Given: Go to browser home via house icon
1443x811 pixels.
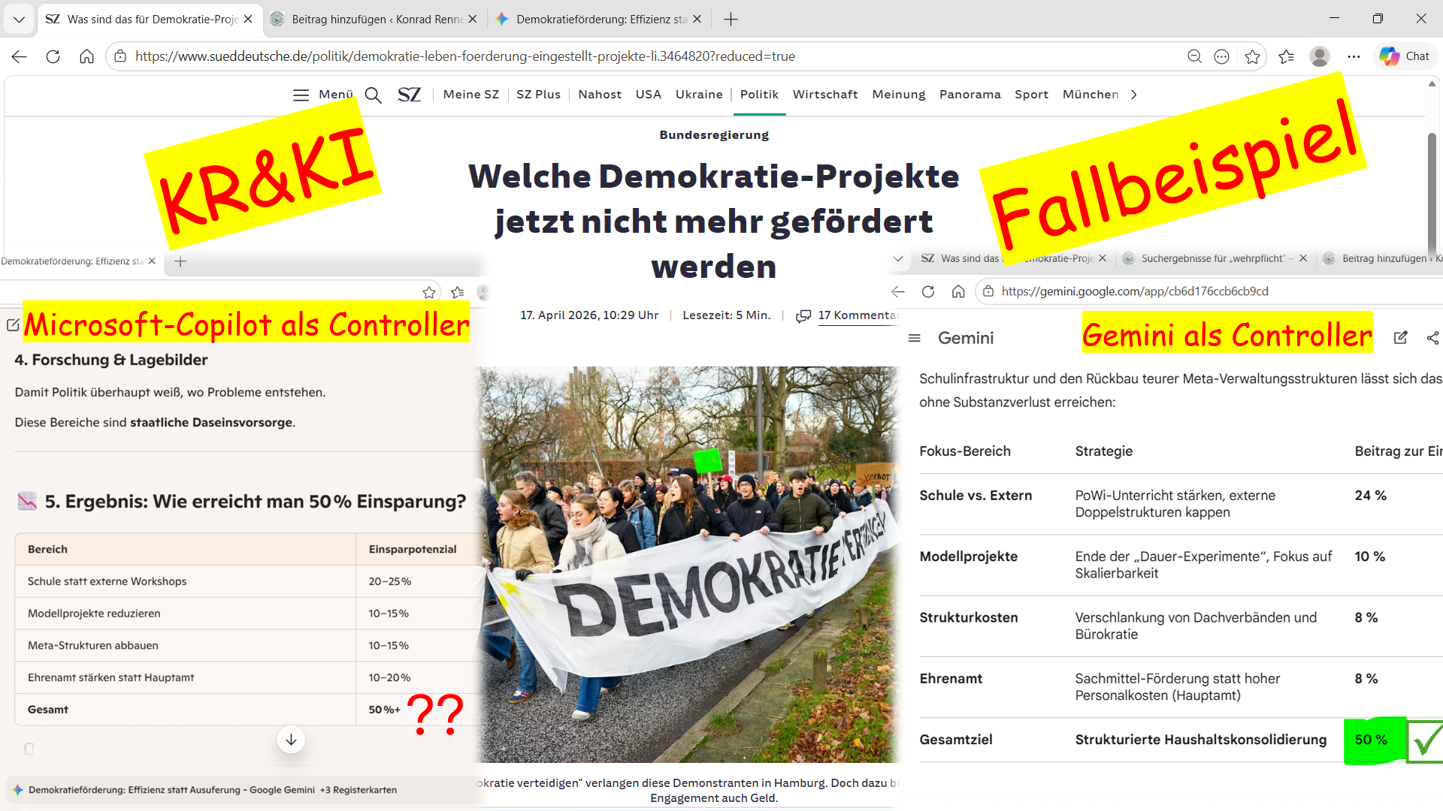Looking at the screenshot, I should pyautogui.click(x=86, y=56).
